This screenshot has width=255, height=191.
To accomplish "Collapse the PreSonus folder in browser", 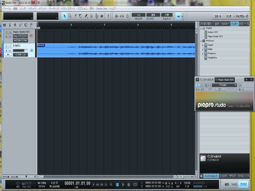I will [201, 41].
